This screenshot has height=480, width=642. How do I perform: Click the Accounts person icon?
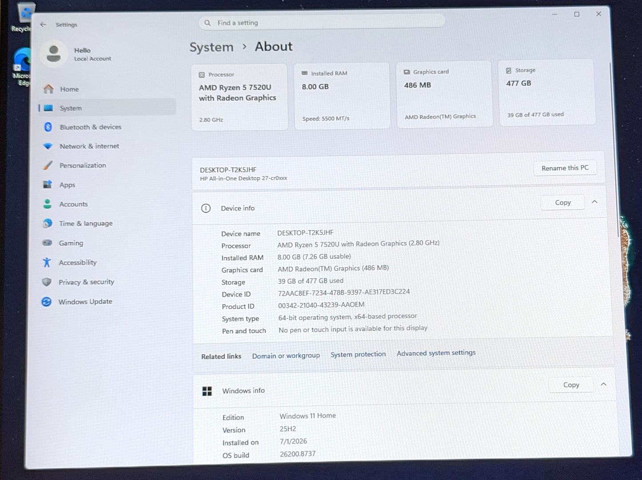(47, 204)
